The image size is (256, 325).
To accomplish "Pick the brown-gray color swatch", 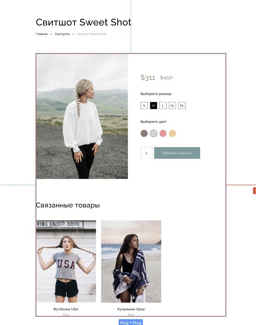I will [x=144, y=133].
